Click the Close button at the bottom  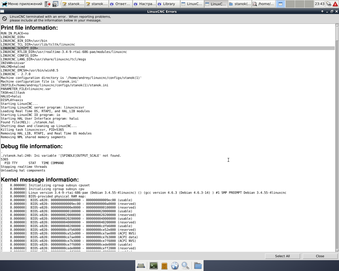point(320,256)
